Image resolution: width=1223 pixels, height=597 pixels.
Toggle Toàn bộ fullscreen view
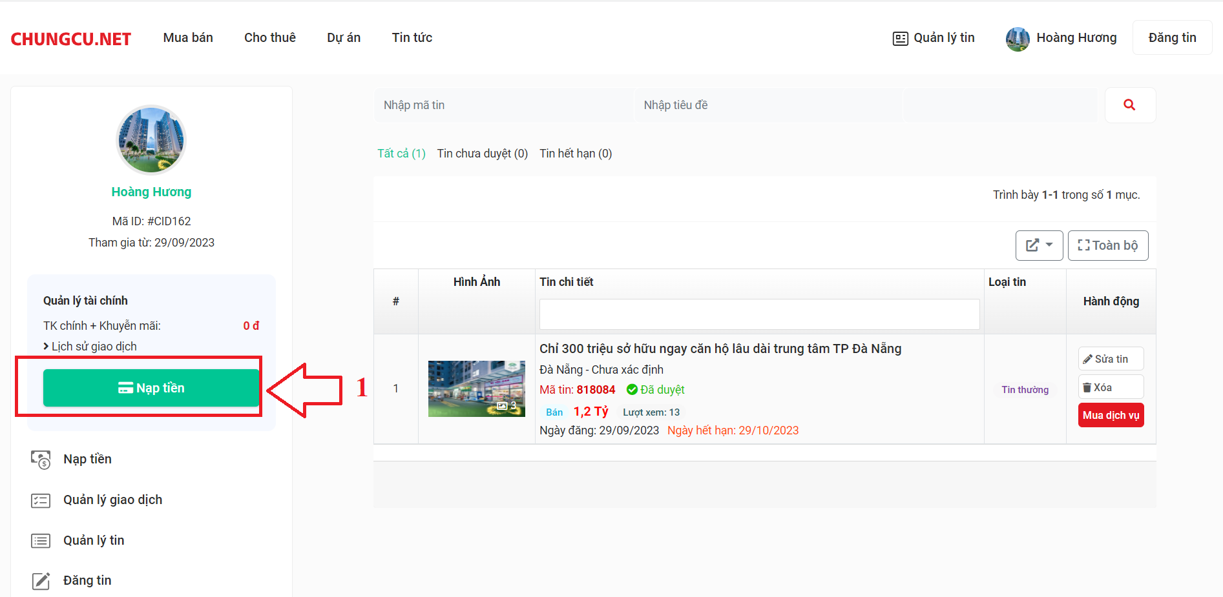[1107, 245]
